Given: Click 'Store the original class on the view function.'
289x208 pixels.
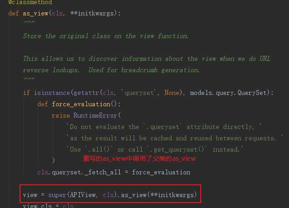Looking at the screenshot, I should 106,36.
